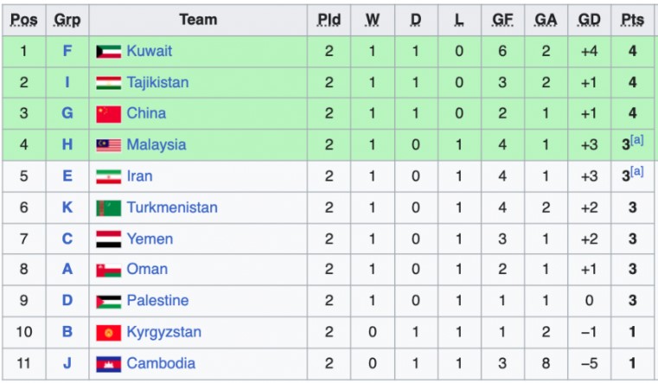The height and width of the screenshot is (383, 658).
Task: Follow the Group K link
Action: click(x=67, y=207)
